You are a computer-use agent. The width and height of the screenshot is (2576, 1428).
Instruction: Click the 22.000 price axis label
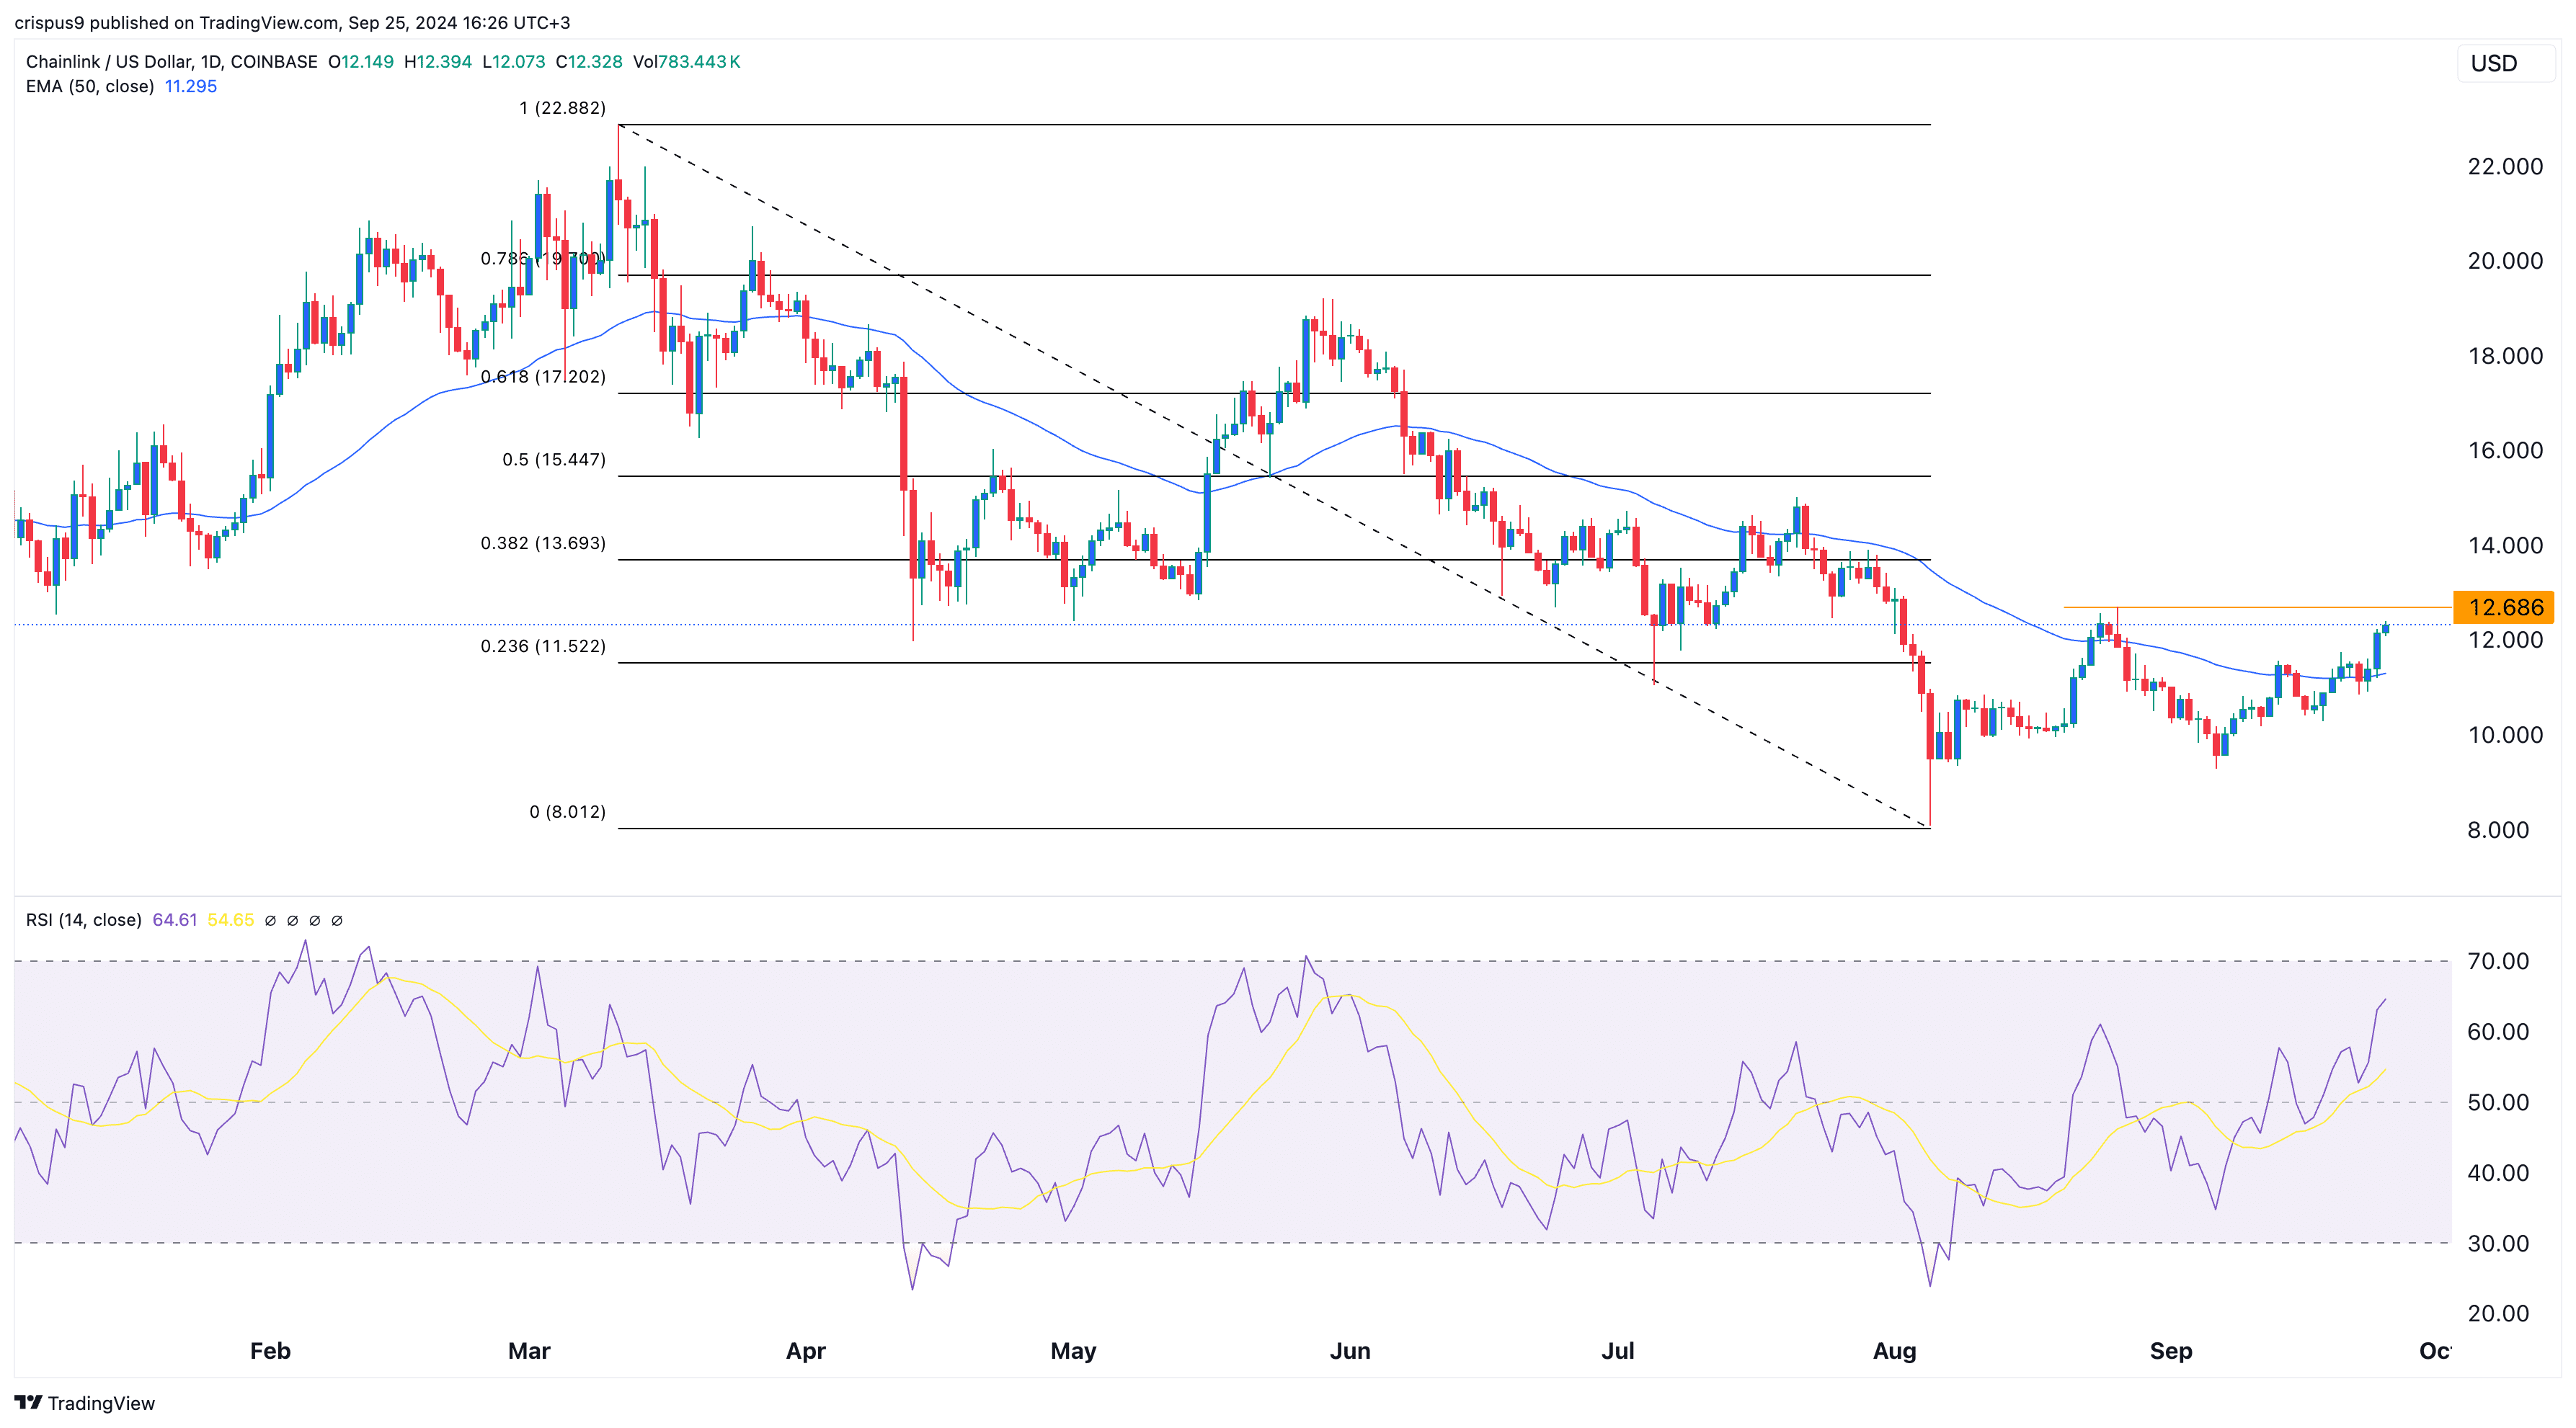pos(2505,167)
